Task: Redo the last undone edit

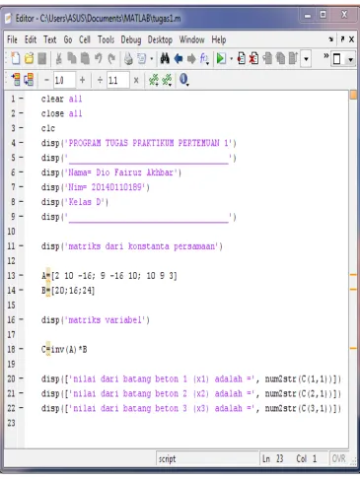Action: [x=111, y=59]
